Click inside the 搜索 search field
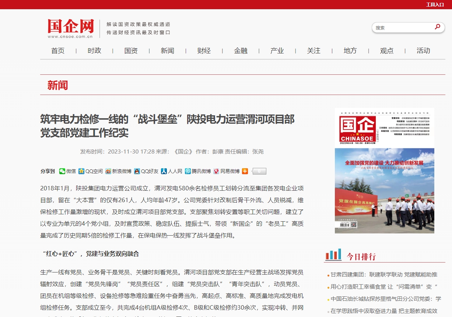Image resolution: width=452 pixels, height=317 pixels. [402, 28]
